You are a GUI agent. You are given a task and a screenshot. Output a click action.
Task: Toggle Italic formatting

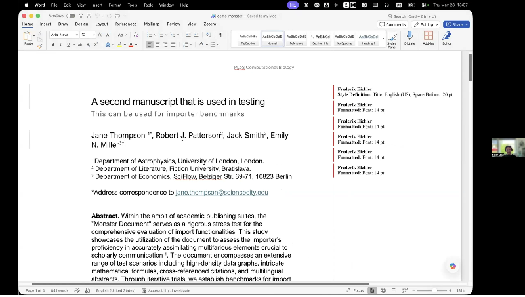(x=60, y=45)
